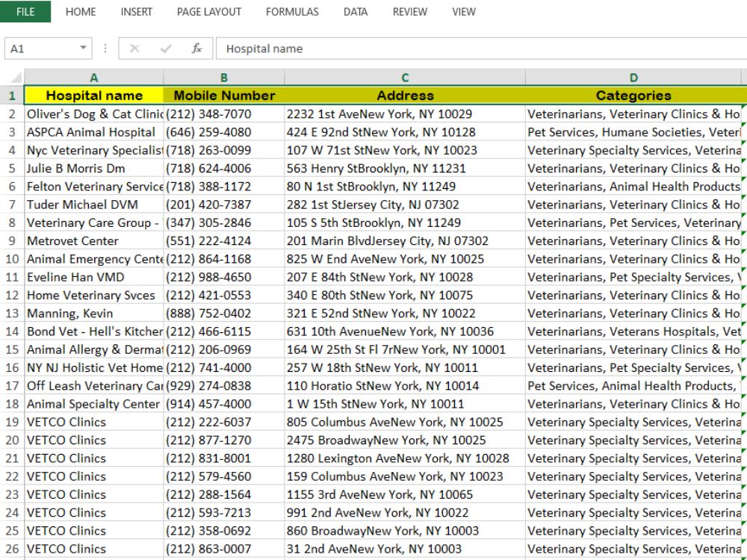This screenshot has height=560, width=747.
Task: Select row 5 by clicking its row number
Action: pyautogui.click(x=12, y=168)
